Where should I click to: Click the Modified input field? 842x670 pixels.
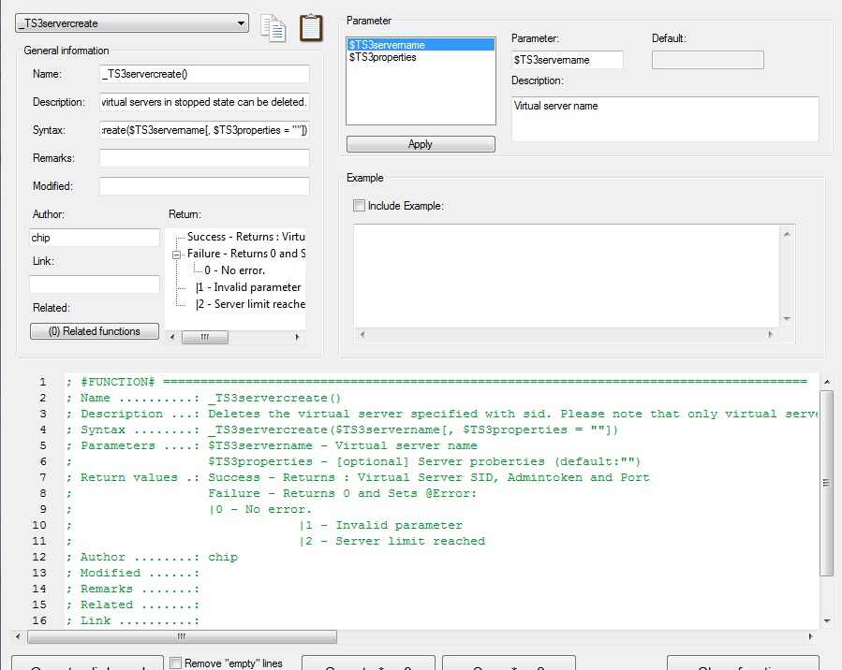(204, 186)
